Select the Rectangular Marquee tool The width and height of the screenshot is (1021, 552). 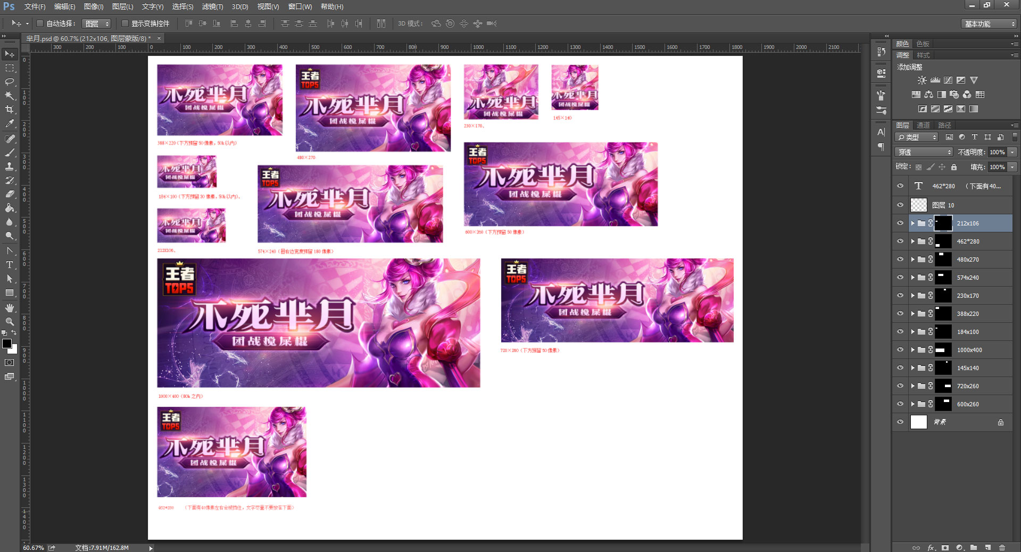10,68
